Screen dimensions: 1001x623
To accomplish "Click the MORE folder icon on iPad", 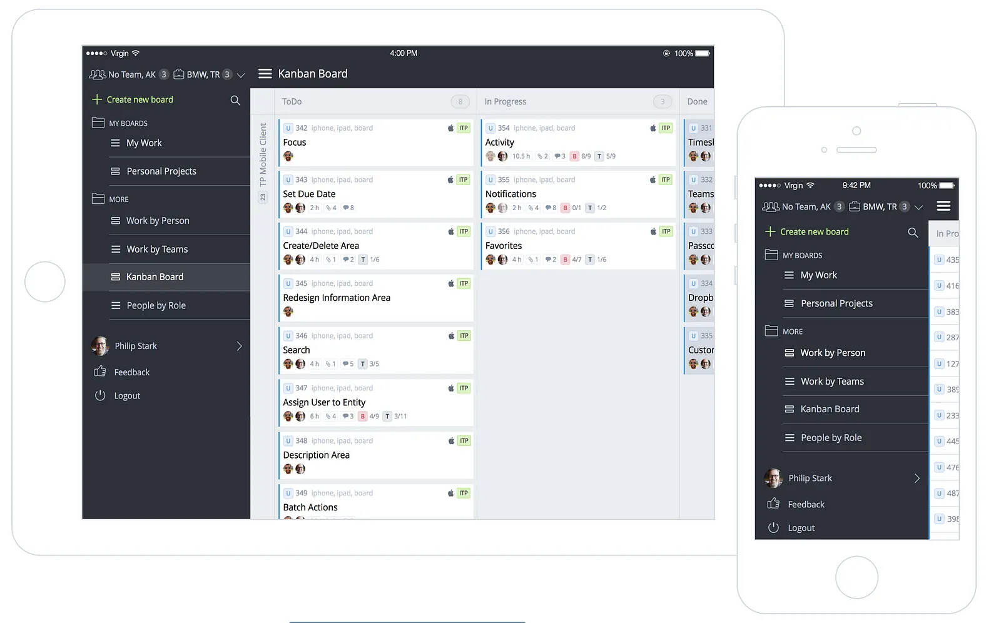I will coord(98,199).
